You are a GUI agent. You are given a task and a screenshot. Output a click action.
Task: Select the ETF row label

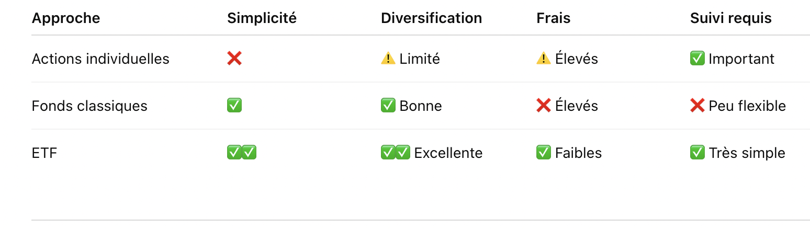coord(44,153)
